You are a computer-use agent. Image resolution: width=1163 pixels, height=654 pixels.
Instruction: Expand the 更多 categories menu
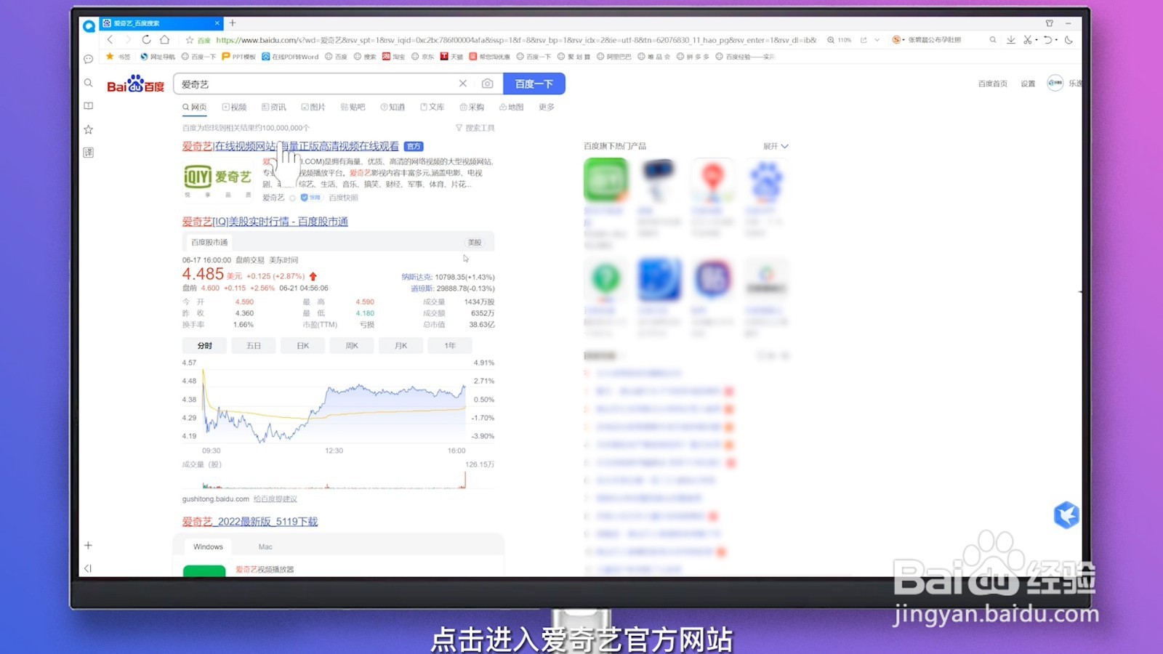(547, 107)
